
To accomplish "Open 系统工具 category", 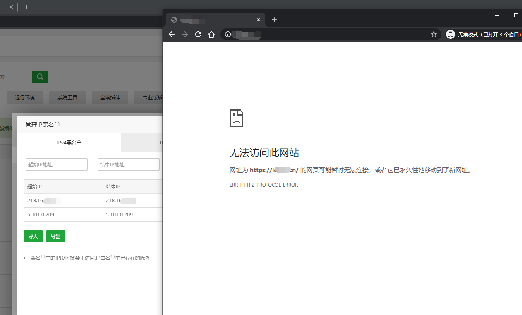I will (67, 98).
